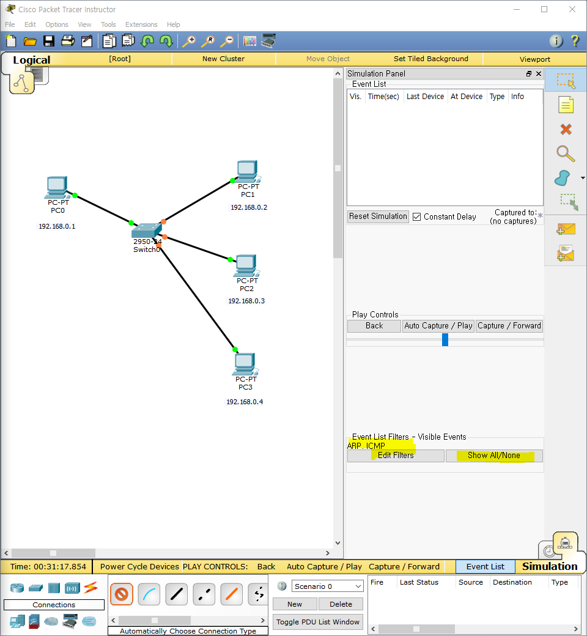This screenshot has height=636, width=587.
Task: Click the Switch0 2950-24 device
Action: point(147,231)
